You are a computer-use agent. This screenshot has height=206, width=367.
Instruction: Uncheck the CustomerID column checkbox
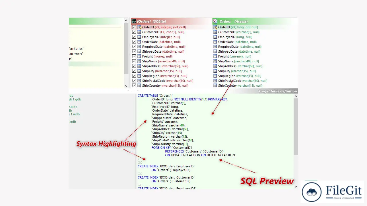pos(134,32)
